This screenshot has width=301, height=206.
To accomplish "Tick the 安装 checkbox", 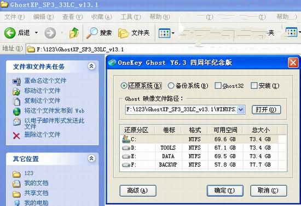I will [x=254, y=85].
